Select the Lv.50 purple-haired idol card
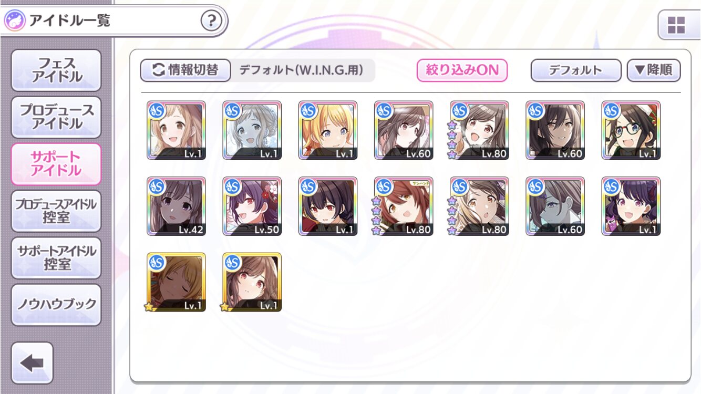The width and height of the screenshot is (701, 394). [252, 206]
